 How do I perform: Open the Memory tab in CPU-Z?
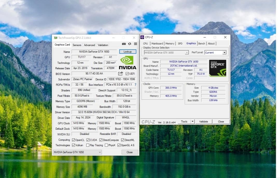pos(170,43)
